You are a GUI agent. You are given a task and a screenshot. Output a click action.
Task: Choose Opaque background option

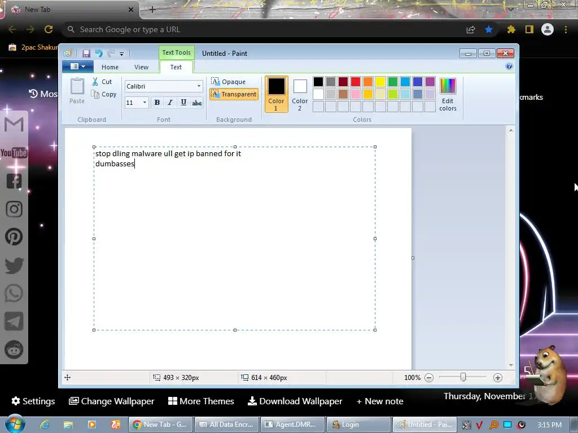(229, 82)
